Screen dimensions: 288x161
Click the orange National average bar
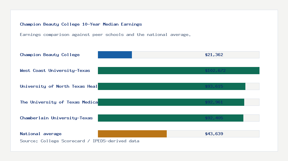pyautogui.click(x=132, y=134)
